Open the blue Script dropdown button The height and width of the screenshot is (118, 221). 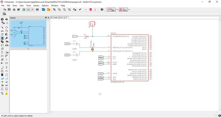44,9
